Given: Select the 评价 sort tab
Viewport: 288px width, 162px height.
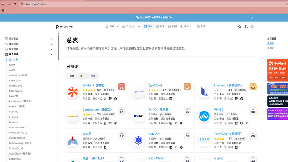Looking at the screenshot, I should click(x=93, y=76).
